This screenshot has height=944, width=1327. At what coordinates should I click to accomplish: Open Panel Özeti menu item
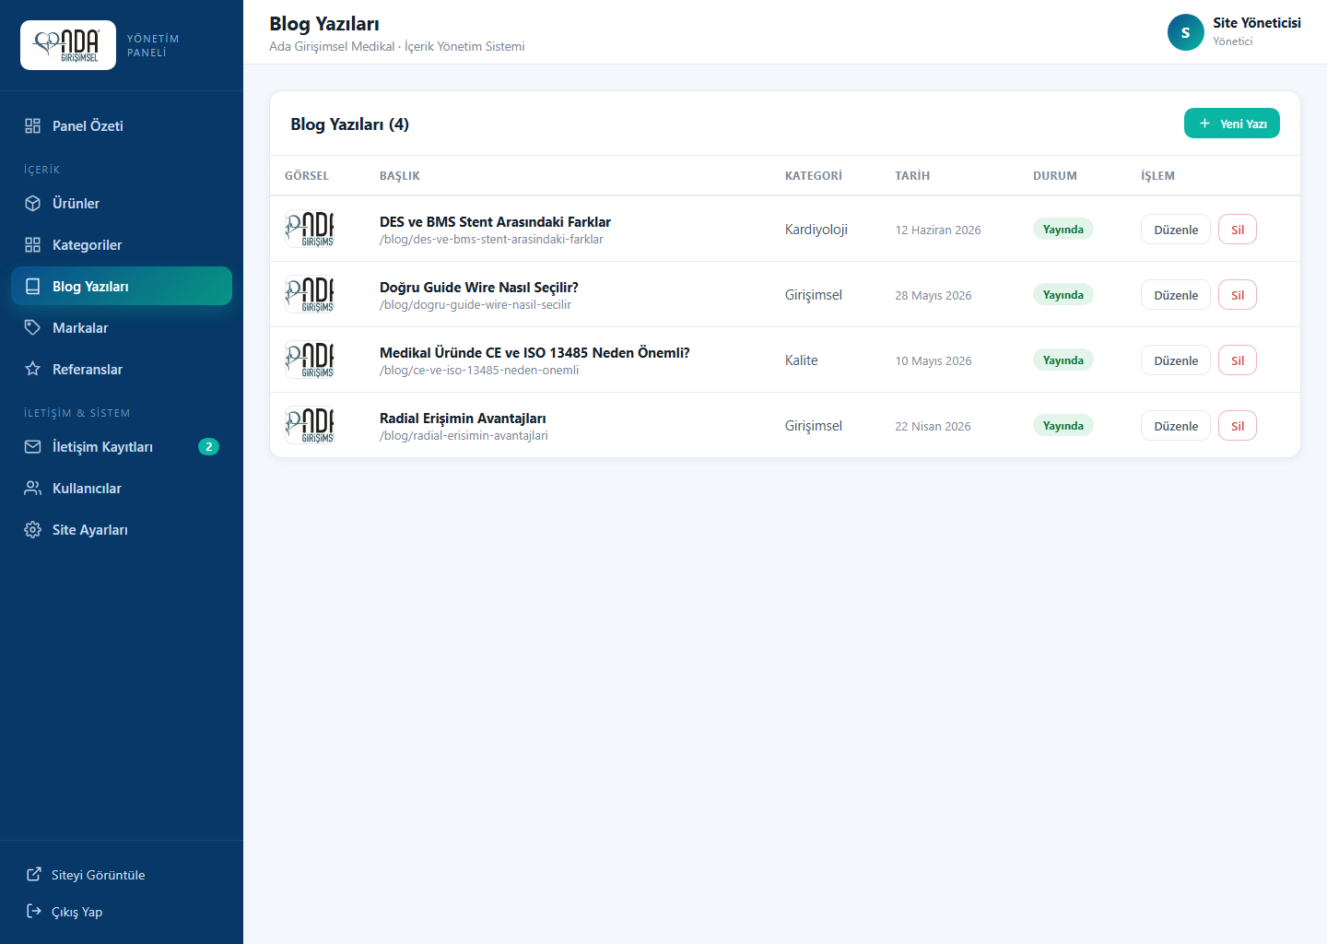[x=122, y=125]
